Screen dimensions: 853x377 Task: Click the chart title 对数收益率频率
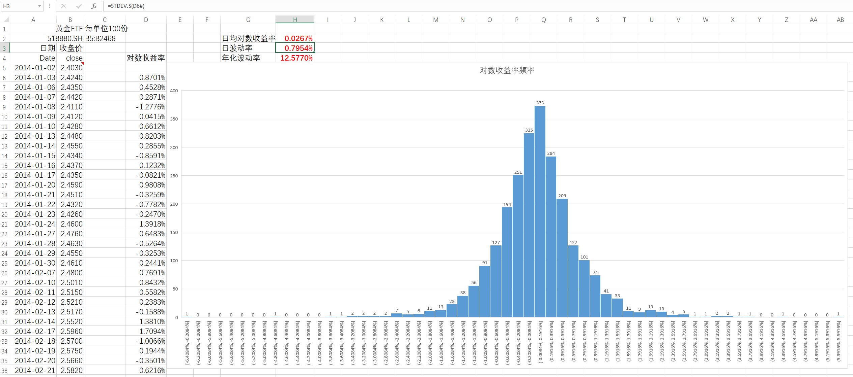pos(507,70)
